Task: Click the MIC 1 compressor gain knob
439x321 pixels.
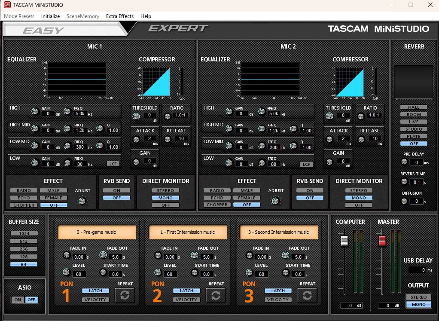Action: [136, 162]
